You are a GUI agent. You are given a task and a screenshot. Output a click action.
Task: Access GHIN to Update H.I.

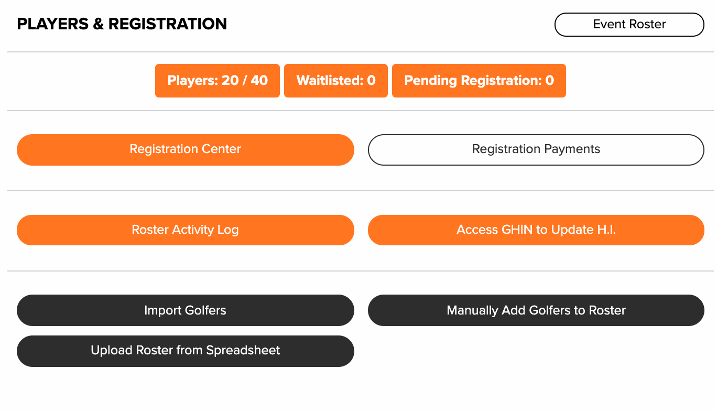pos(536,230)
